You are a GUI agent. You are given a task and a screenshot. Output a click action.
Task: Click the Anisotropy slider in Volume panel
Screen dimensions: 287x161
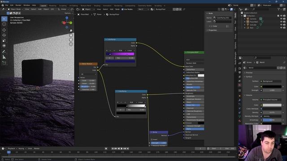(272, 120)
